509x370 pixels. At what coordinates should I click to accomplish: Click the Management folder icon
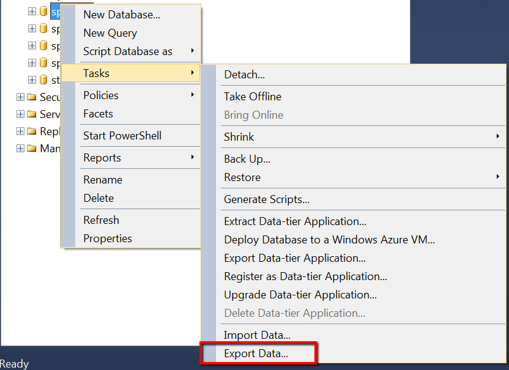pyautogui.click(x=31, y=149)
